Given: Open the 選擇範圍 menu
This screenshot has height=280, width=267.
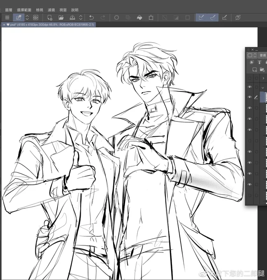Looking at the screenshot, I should point(24,10).
